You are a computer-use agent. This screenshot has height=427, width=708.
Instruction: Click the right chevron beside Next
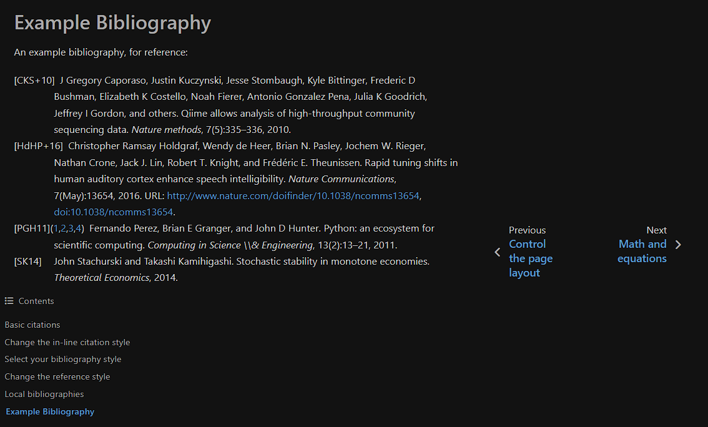click(678, 245)
